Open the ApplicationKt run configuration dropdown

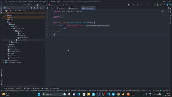pyautogui.click(x=143, y=5)
